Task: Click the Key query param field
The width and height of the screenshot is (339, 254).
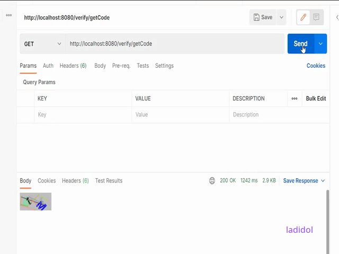Action: point(83,115)
